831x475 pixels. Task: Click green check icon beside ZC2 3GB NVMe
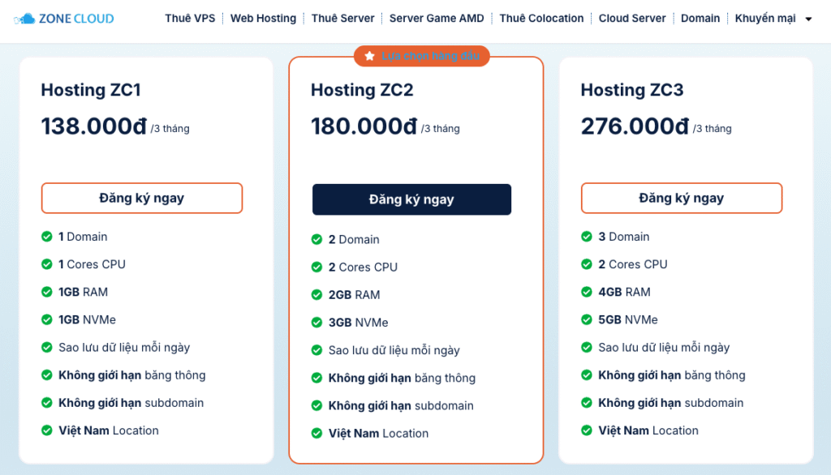(316, 323)
